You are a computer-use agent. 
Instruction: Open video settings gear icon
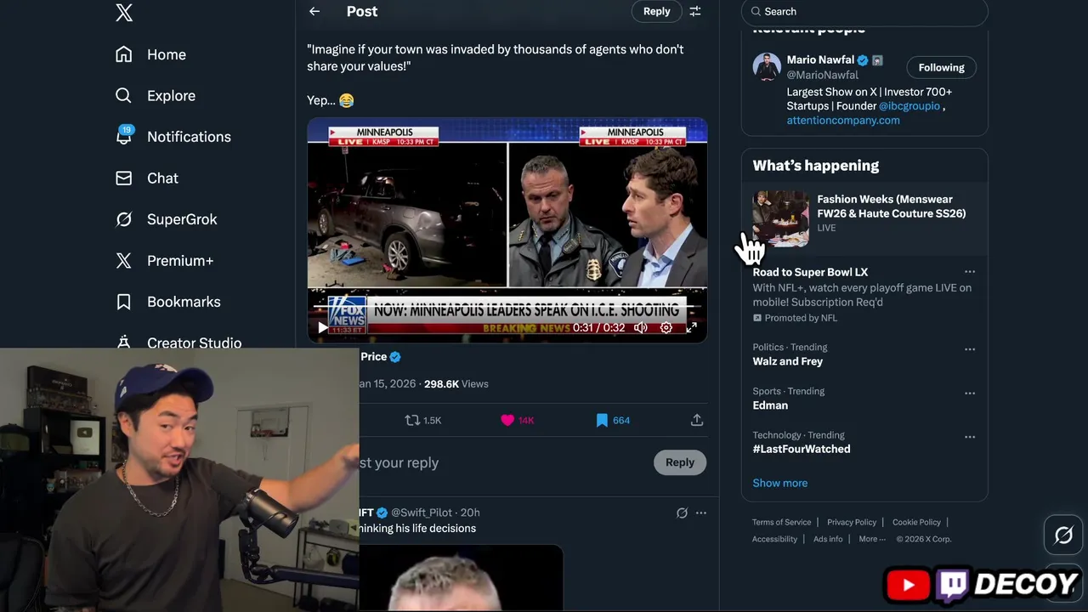(666, 327)
